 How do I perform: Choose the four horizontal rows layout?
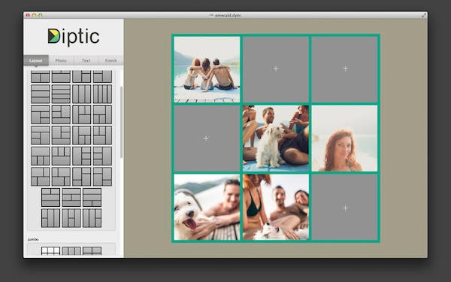[x=61, y=94]
